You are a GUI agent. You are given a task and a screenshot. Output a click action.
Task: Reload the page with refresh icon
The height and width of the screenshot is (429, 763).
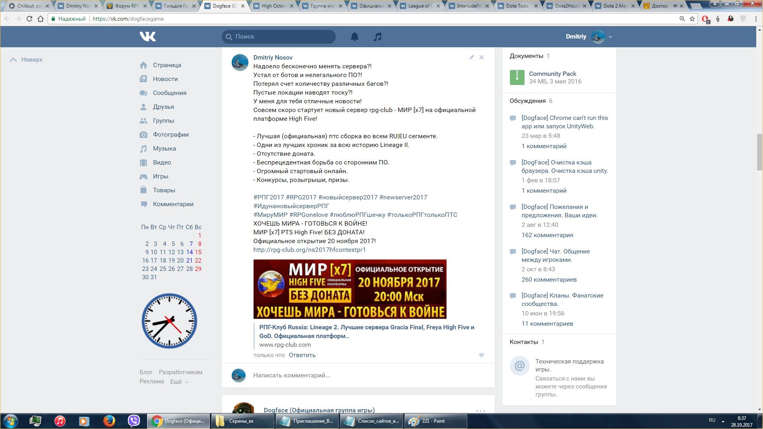29,19
